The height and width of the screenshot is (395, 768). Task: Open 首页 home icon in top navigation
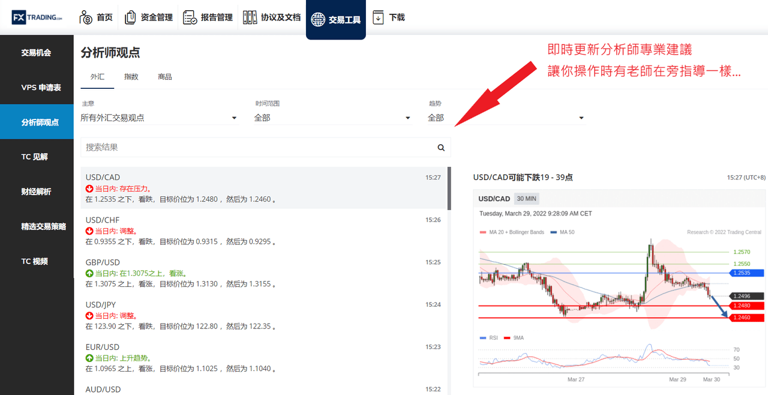pos(86,17)
